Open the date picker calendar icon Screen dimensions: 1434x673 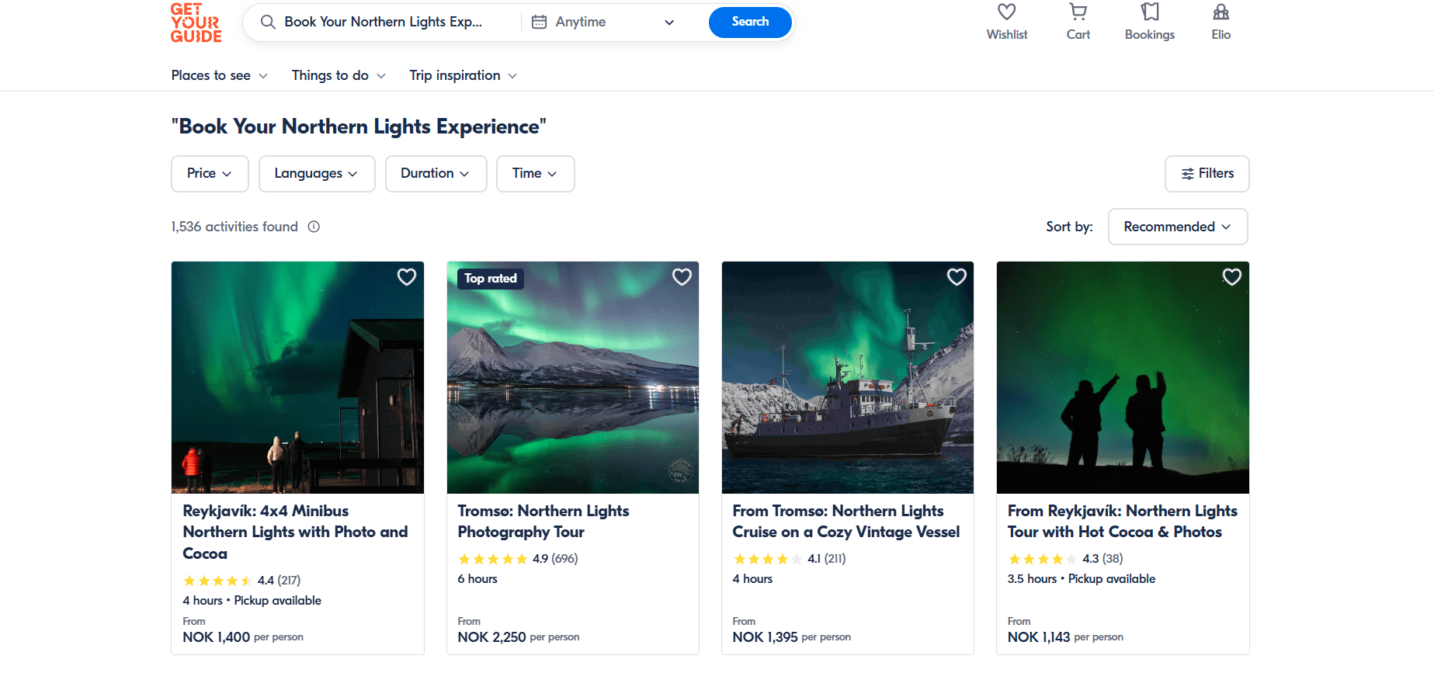539,22
